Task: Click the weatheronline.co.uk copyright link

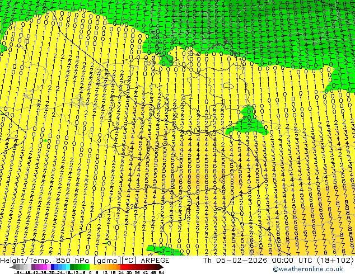Action: pyautogui.click(x=308, y=269)
